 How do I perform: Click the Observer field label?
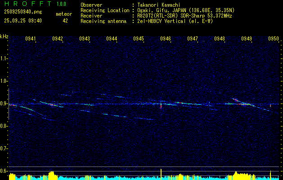coord(91,5)
